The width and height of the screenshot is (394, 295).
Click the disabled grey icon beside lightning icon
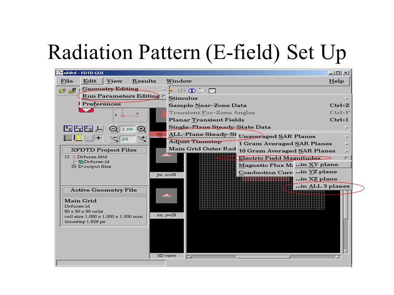[89, 138]
